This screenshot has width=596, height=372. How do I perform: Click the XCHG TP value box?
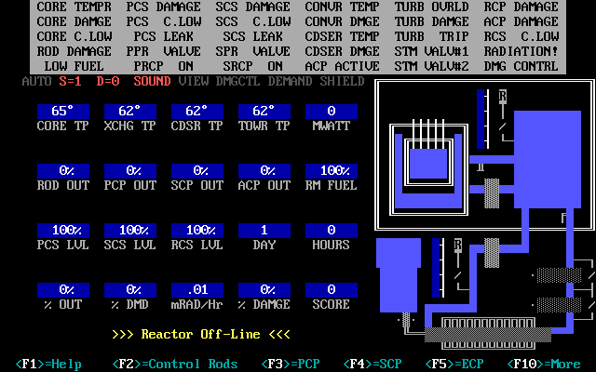130,112
